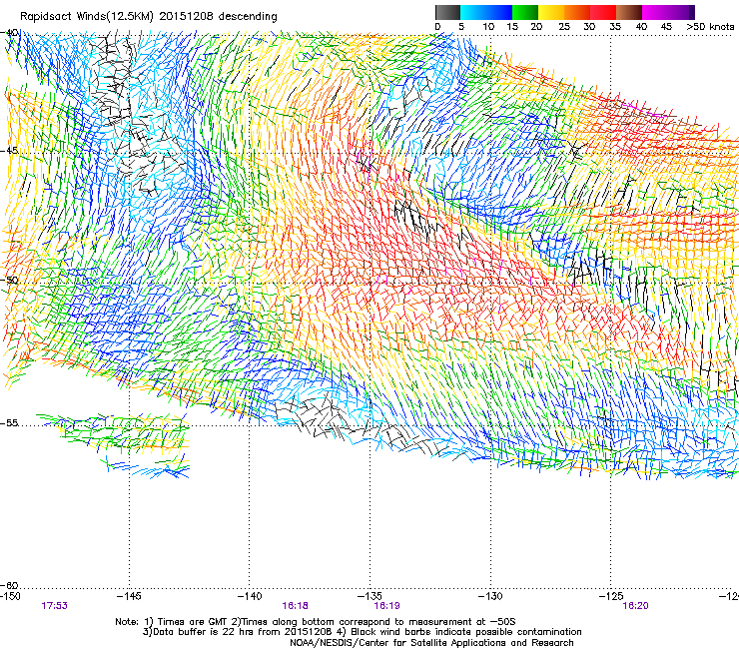The image size is (739, 649).
Task: Click the brown 35-40 knots color segment
Action: (x=629, y=12)
